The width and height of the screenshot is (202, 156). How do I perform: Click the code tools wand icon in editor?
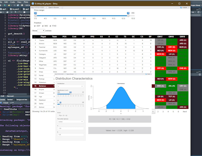19,12
